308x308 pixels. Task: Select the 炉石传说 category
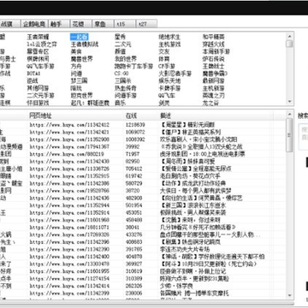[213, 59]
